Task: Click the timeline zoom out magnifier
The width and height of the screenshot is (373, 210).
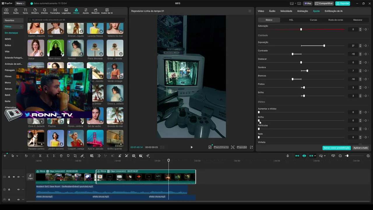Action: click(340, 156)
